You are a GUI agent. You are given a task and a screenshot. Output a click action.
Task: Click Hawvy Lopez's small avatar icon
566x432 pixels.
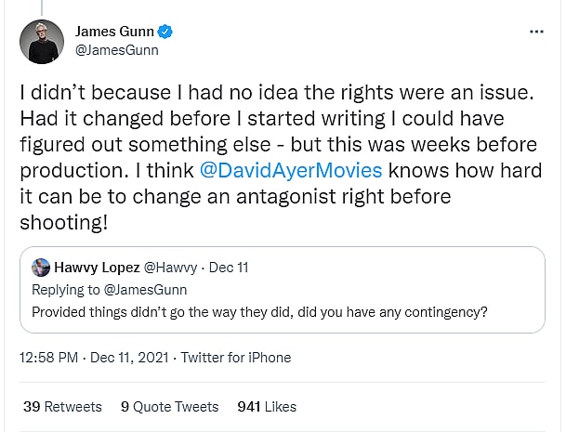[40, 268]
